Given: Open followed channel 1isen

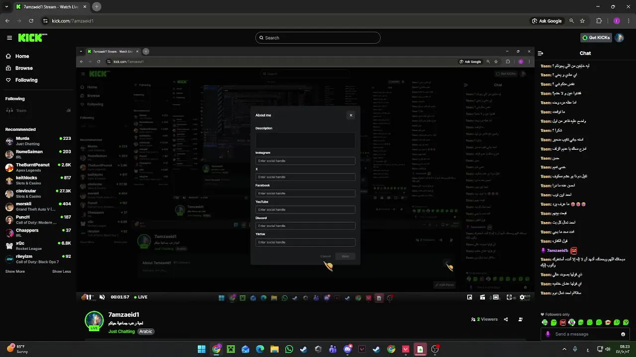Looking at the screenshot, I should (37, 111).
